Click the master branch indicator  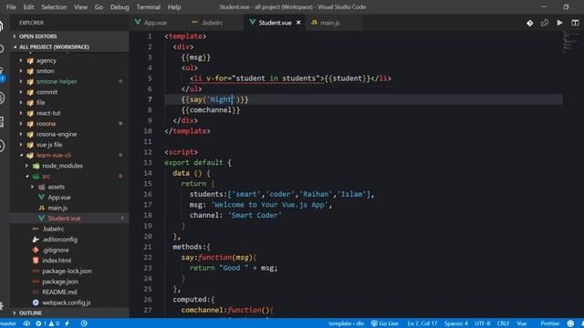click(8, 323)
